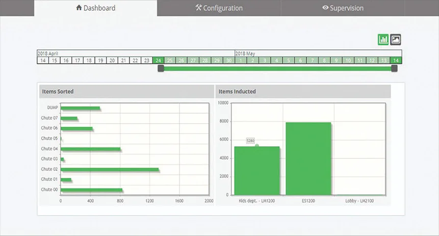Click the Chute 06 bar
Image resolution: width=439 pixels, height=236 pixels.
76,129
